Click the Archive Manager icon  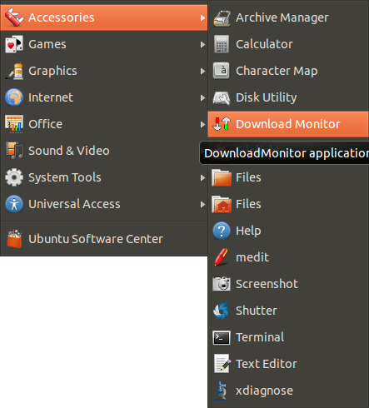222,18
